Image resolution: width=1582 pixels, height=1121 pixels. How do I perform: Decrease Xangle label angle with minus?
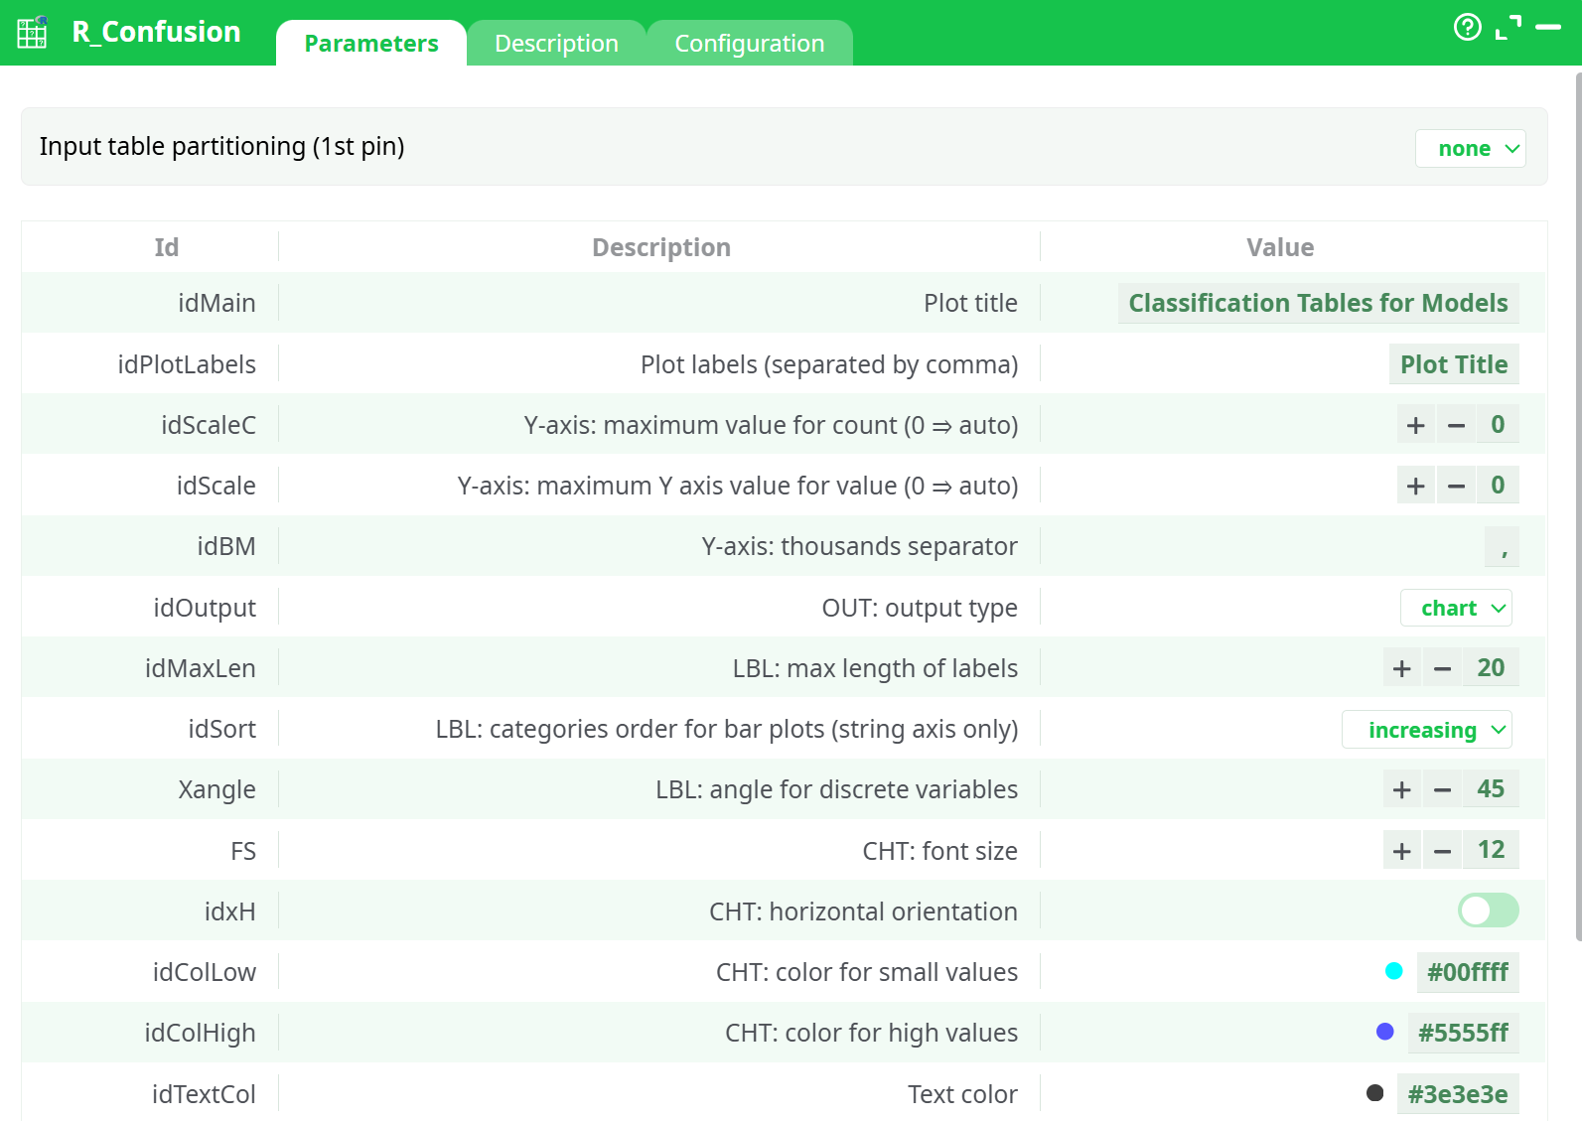pyautogui.click(x=1442, y=790)
